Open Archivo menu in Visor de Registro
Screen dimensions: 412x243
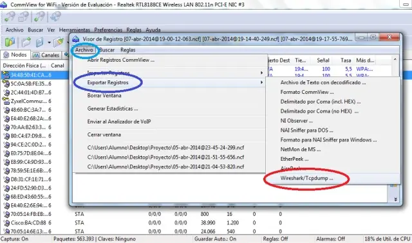84,50
